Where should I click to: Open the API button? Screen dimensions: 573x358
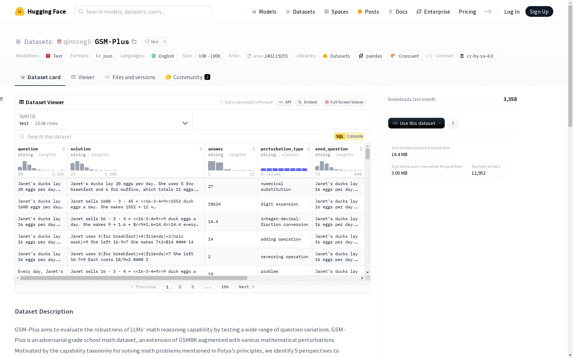[x=285, y=102]
